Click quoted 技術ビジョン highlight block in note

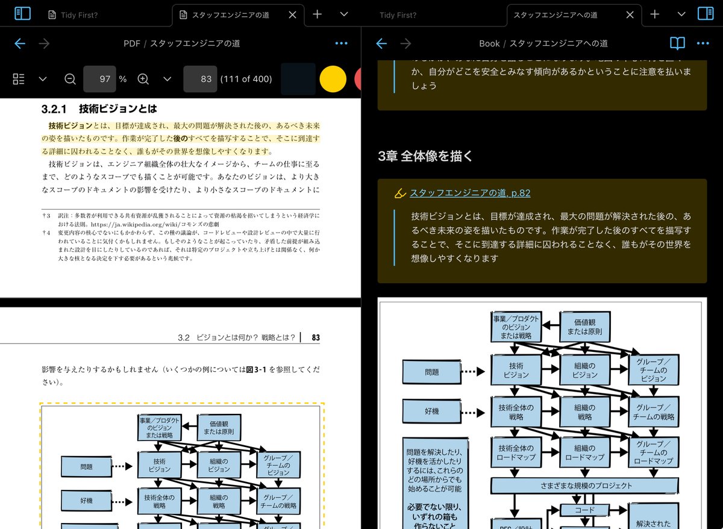point(542,231)
